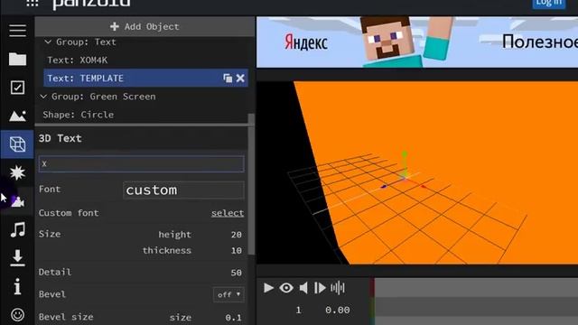Click the 3D Text panel heading
Screen dimensions: 578x325
(61, 138)
